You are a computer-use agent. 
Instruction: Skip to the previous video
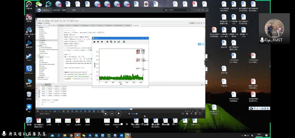[112, 114]
